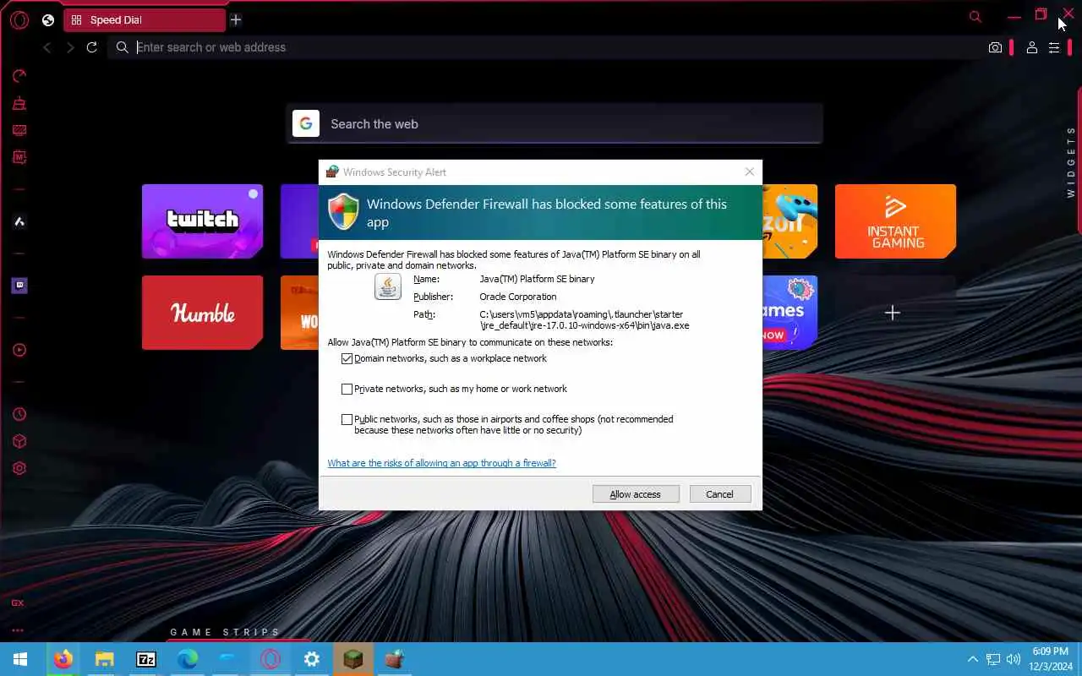Add a new speed dial site tile
The height and width of the screenshot is (676, 1082).
[892, 313]
